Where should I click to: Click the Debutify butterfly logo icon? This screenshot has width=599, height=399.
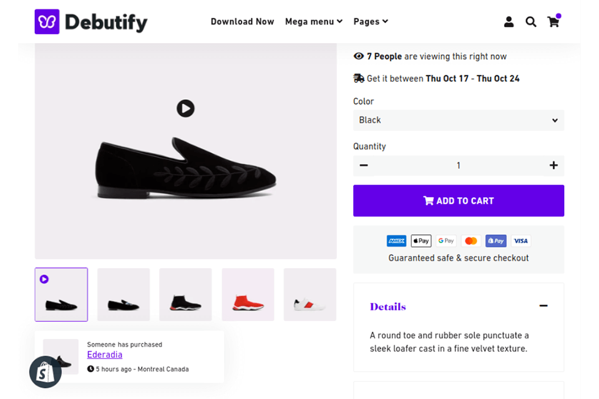click(46, 21)
